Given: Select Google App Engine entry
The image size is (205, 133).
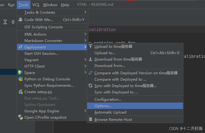Looking at the screenshot, I should click(x=52, y=111).
